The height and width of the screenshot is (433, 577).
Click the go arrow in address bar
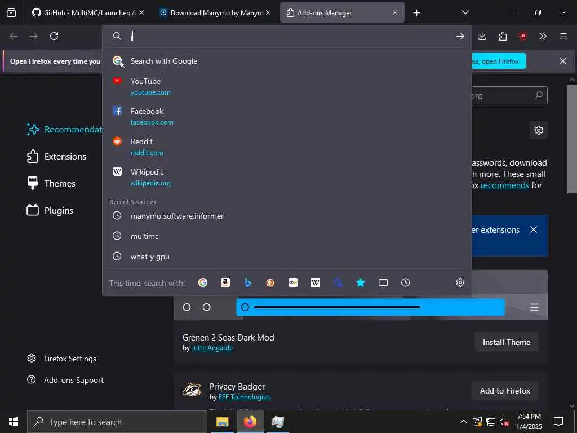click(x=460, y=36)
